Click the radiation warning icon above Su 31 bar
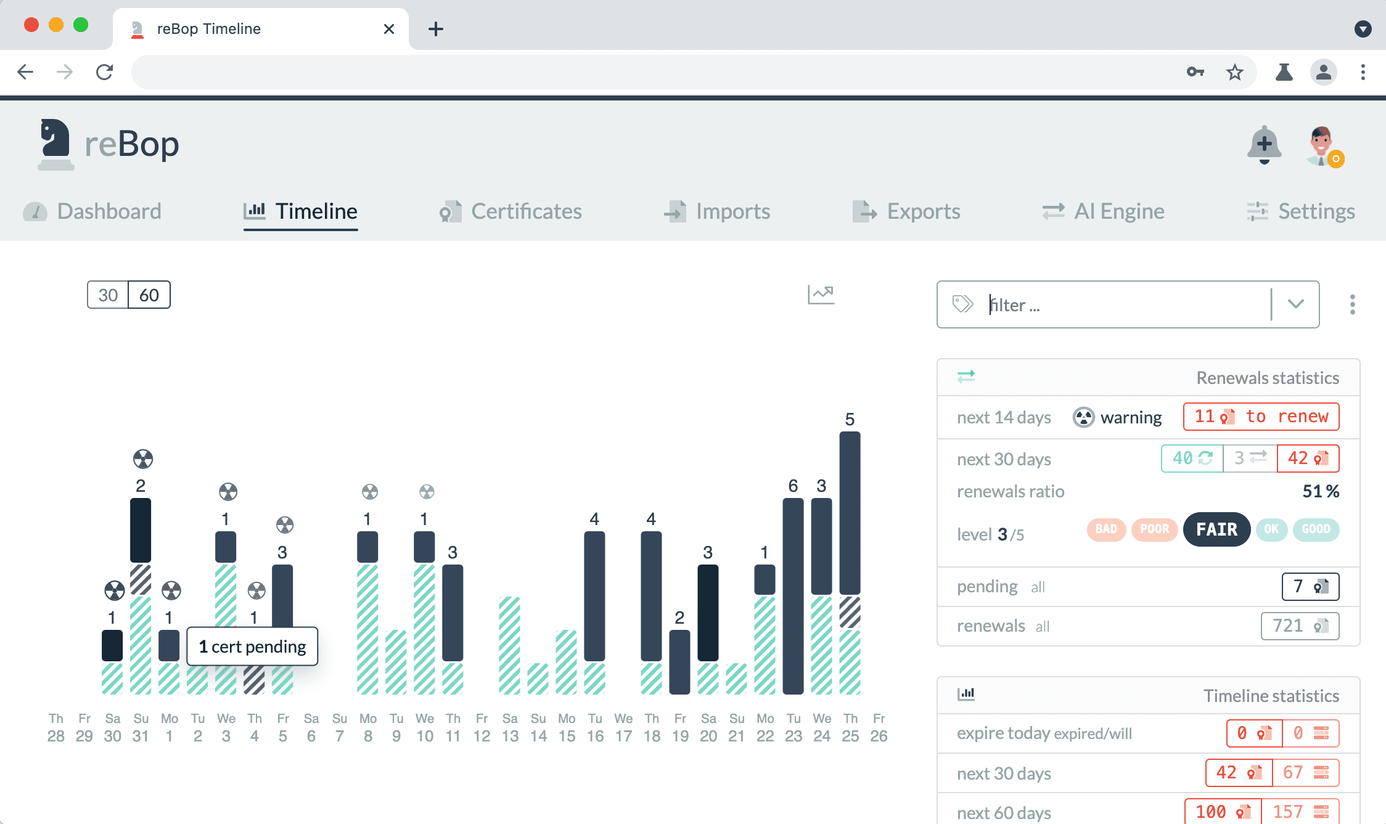The image size is (1386, 824). tap(143, 459)
